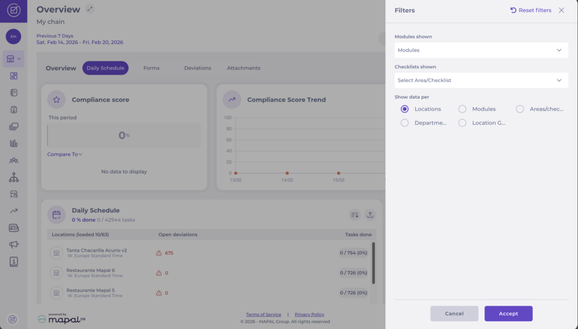This screenshot has width=578, height=329.
Task: Select the Modules radio button
Action: [462, 109]
